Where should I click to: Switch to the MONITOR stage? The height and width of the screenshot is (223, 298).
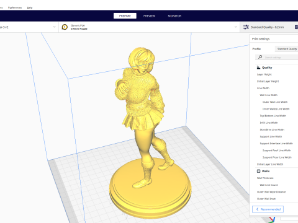click(x=174, y=16)
